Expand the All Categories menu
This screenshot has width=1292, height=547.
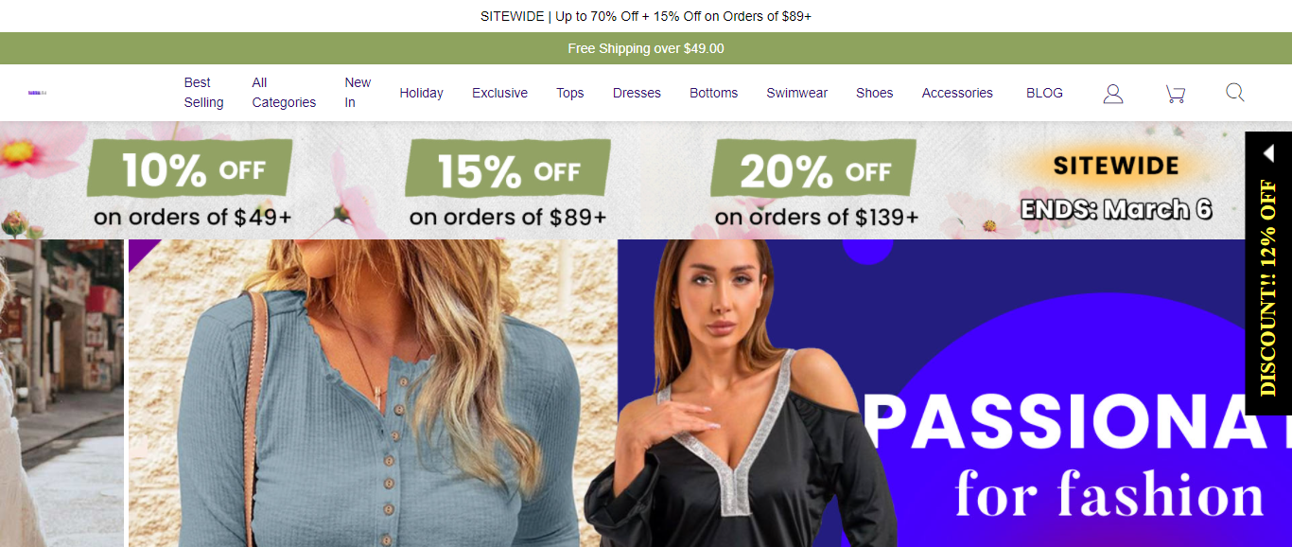[x=284, y=93]
